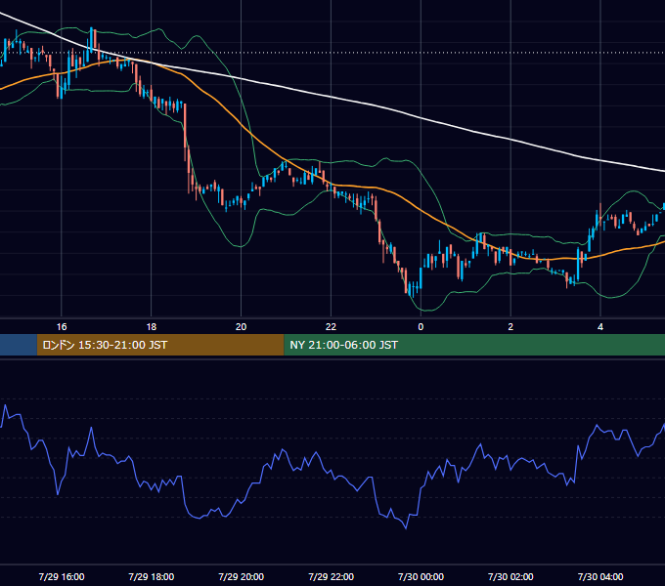This screenshot has height=586, width=665.
Task: Click the '7/29 20:00' date label
Action: pos(241,576)
